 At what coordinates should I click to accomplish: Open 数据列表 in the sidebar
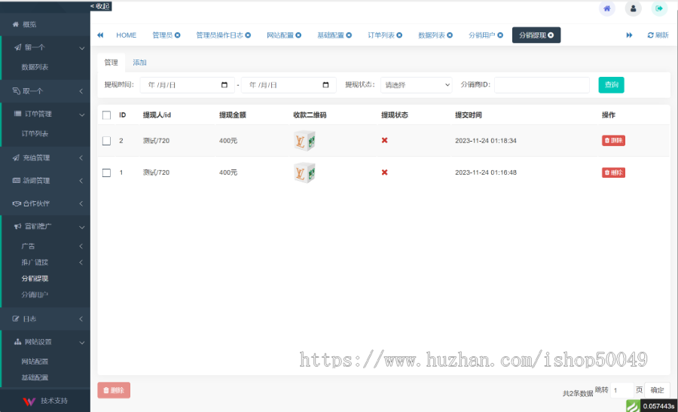tap(35, 67)
